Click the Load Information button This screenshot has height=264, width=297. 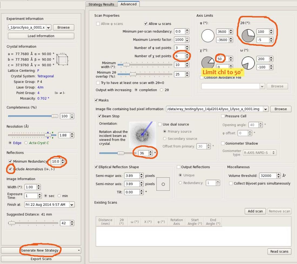click(x=41, y=36)
